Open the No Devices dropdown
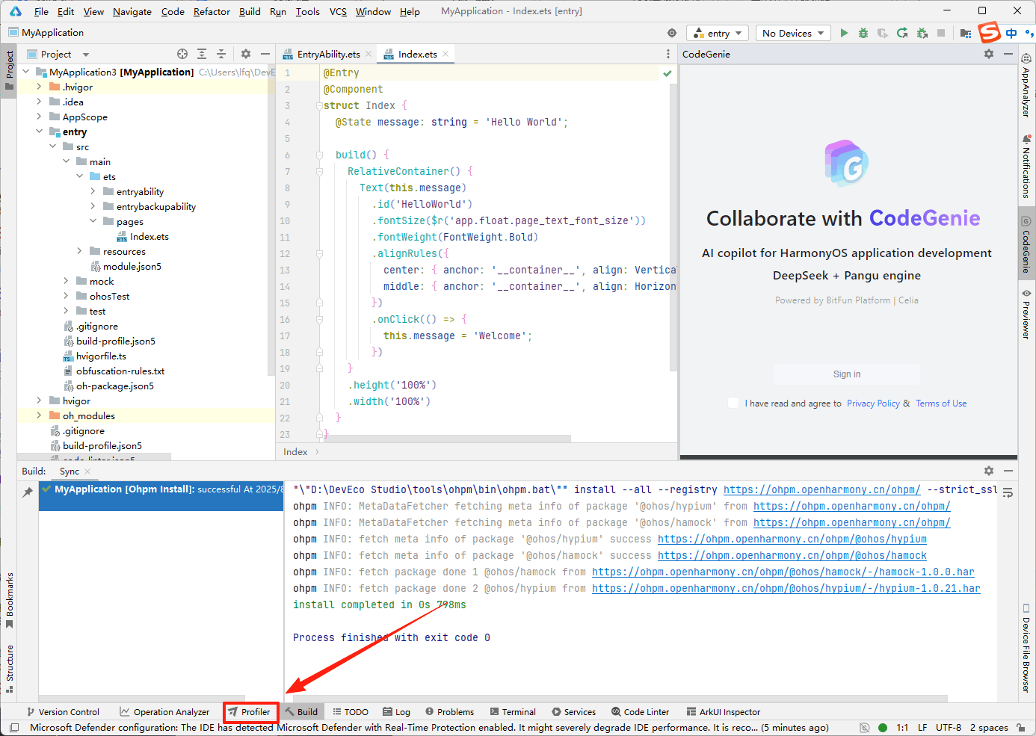The width and height of the screenshot is (1036, 736). click(793, 33)
